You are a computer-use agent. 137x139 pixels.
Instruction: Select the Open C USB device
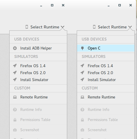click(x=106, y=48)
